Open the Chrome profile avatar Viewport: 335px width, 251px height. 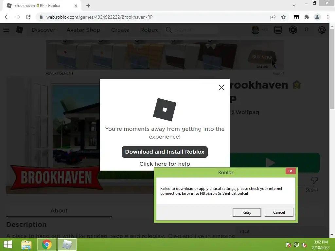pos(317,17)
